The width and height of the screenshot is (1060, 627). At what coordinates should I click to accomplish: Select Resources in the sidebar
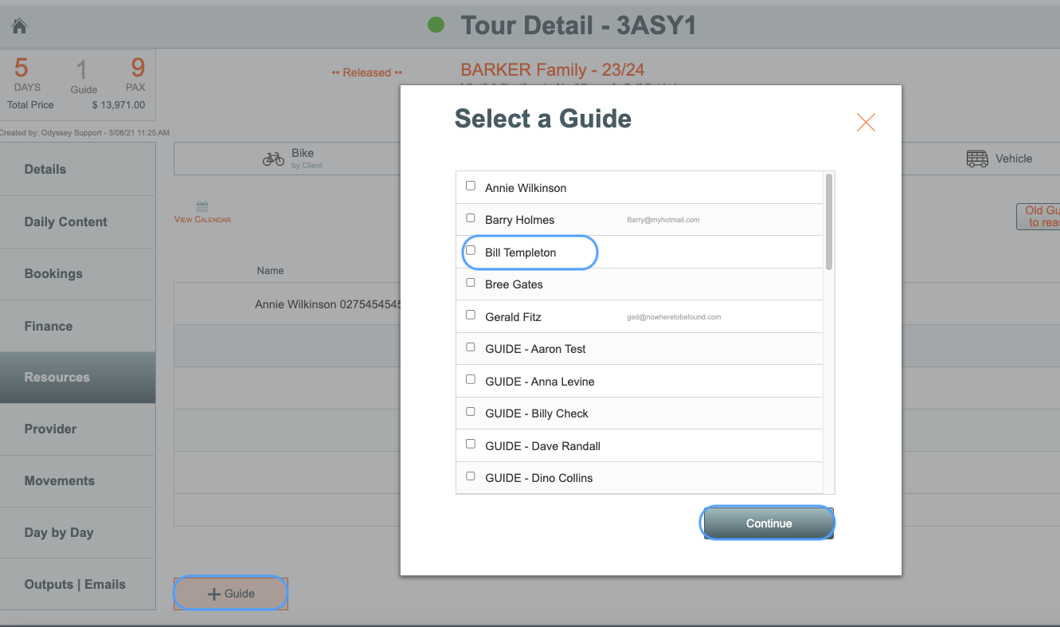(x=77, y=377)
